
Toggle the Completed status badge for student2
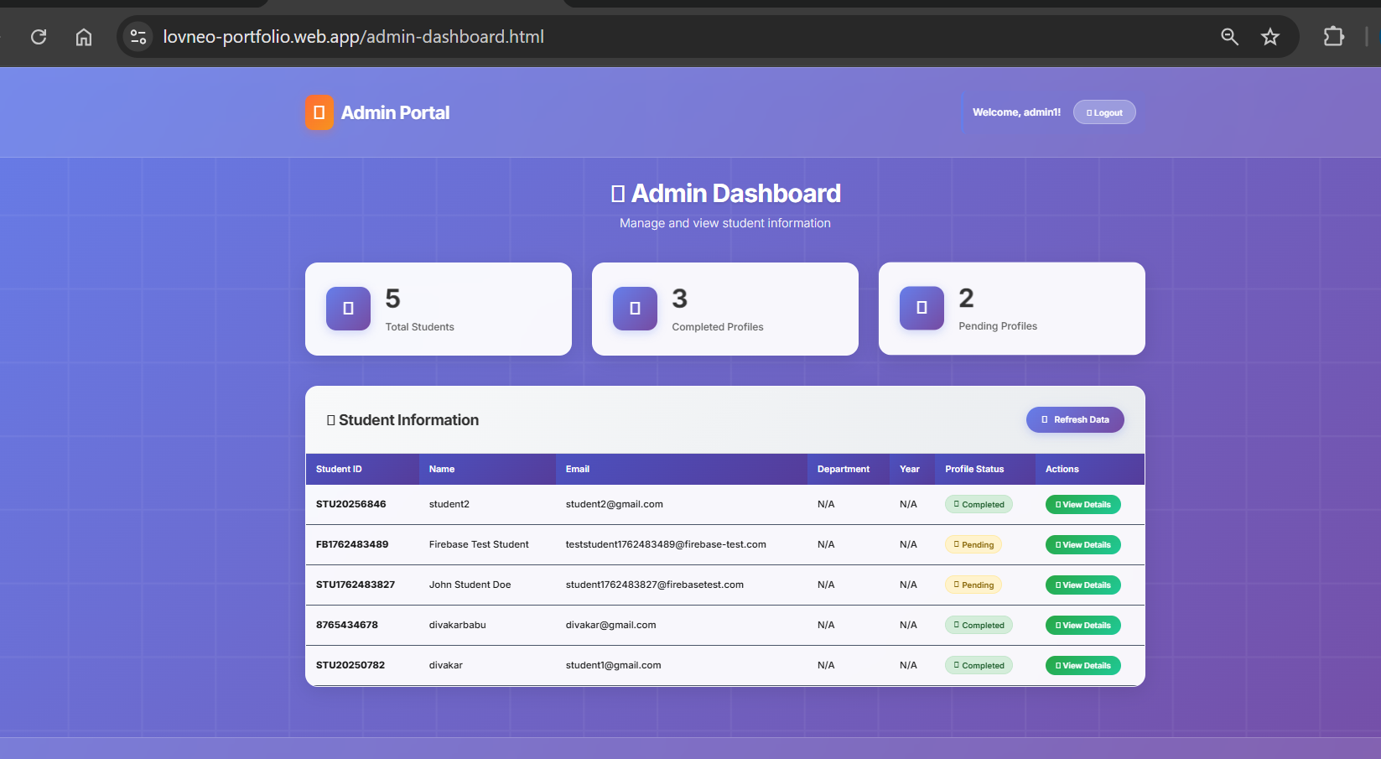[979, 504]
